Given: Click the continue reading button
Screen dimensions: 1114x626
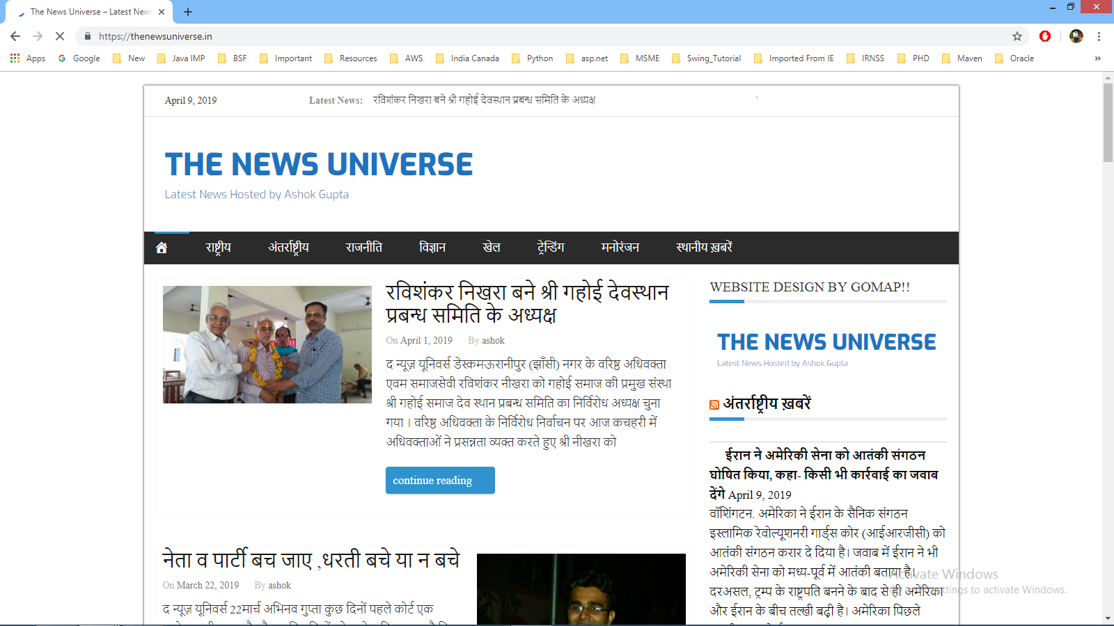Looking at the screenshot, I should click(440, 480).
